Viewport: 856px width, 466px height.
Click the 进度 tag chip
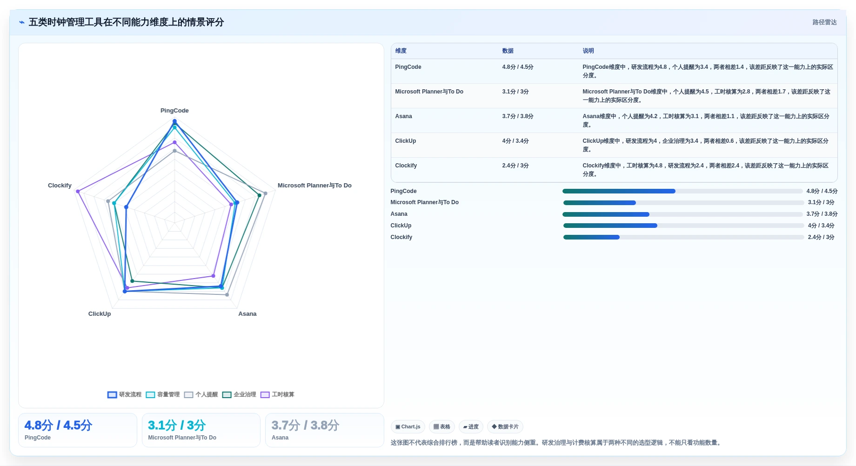click(x=471, y=427)
